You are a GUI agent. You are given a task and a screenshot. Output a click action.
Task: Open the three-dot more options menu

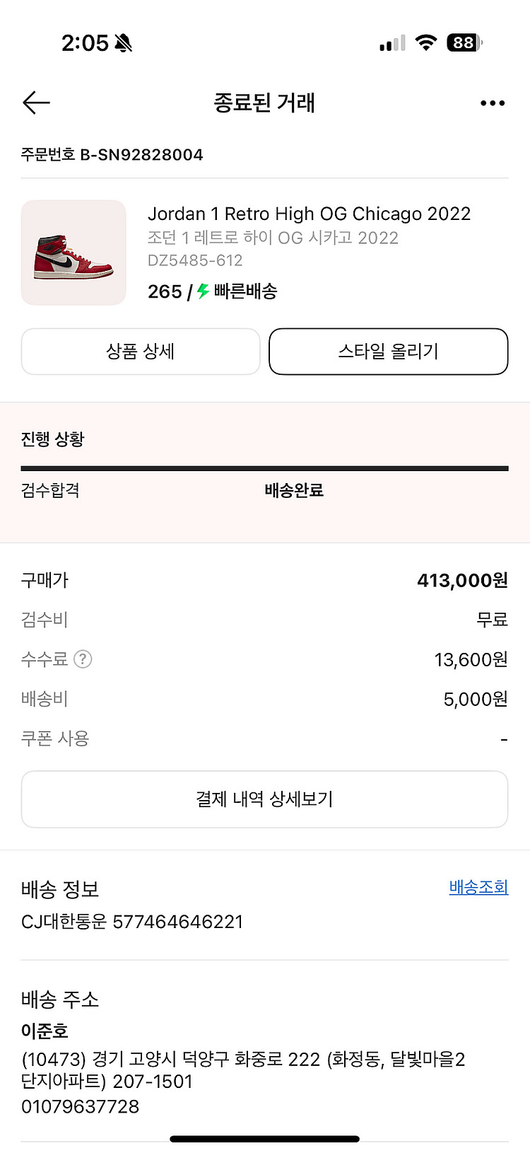493,103
